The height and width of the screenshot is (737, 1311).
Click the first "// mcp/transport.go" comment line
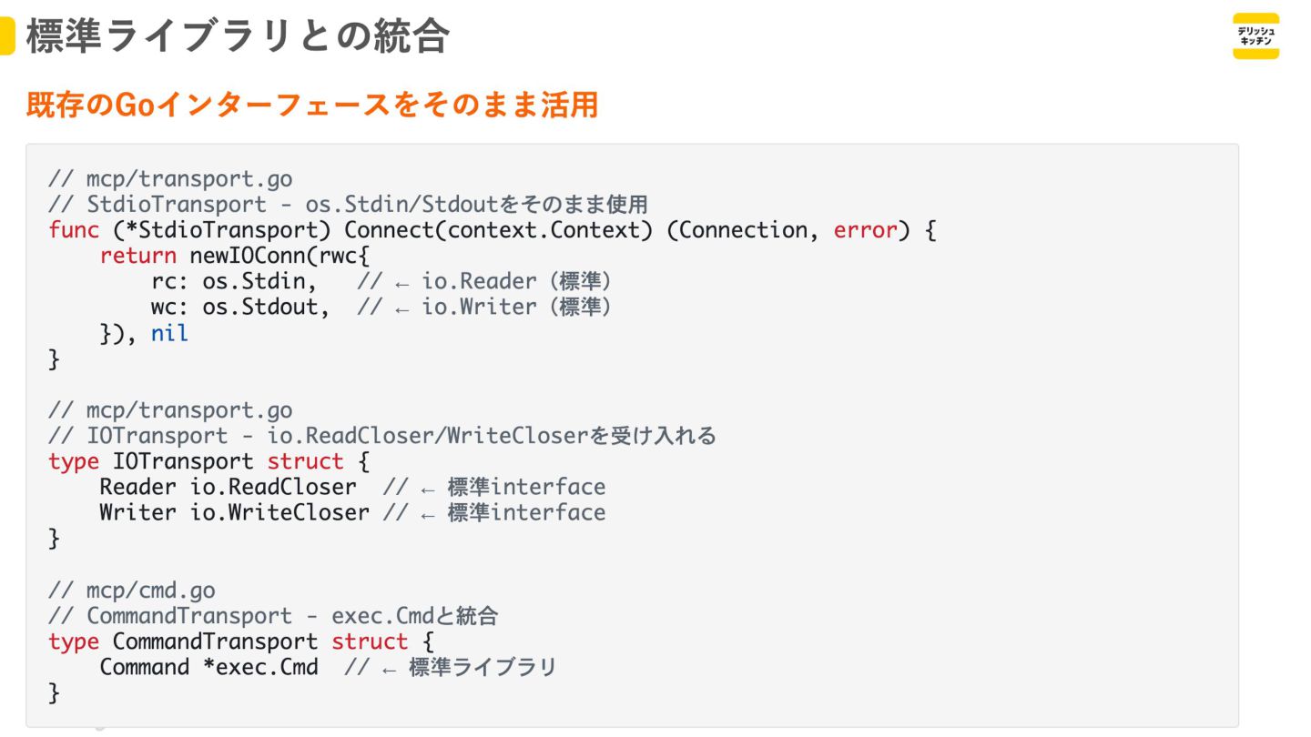click(170, 178)
